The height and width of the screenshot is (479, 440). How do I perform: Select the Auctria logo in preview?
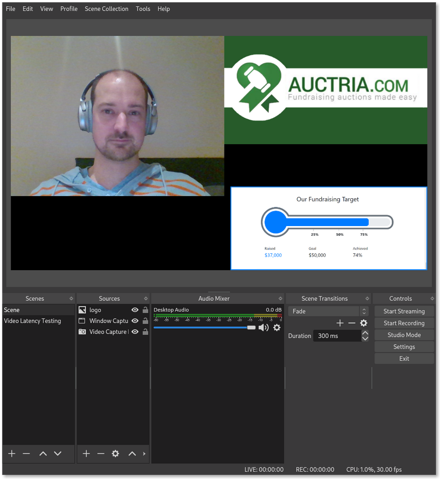[x=326, y=90]
